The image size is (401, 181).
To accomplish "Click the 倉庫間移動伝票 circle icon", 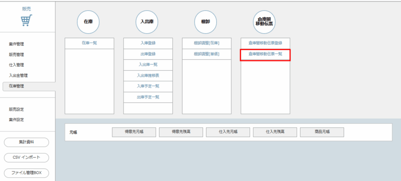I will 264,22.
